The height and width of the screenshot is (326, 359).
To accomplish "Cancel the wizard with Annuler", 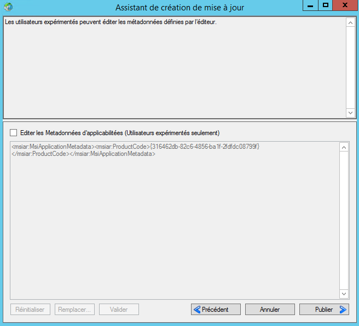I will (x=270, y=309).
